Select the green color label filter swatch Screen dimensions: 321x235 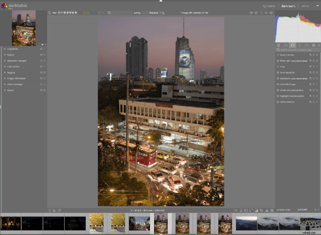[x=88, y=13]
